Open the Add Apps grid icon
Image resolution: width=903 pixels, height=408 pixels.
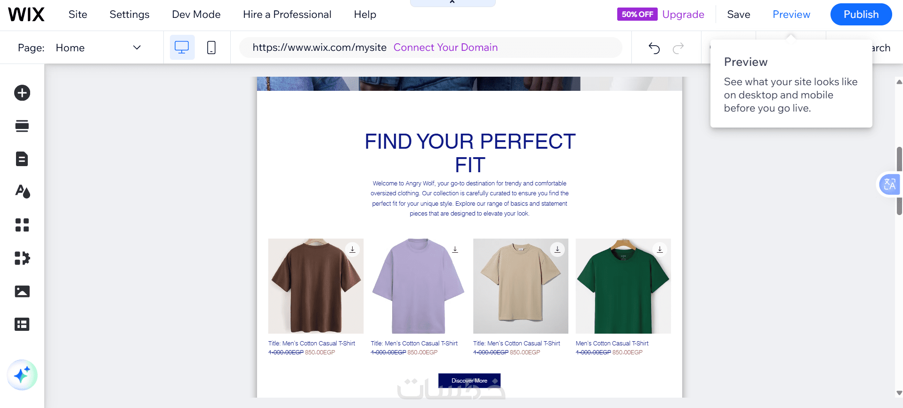[22, 225]
